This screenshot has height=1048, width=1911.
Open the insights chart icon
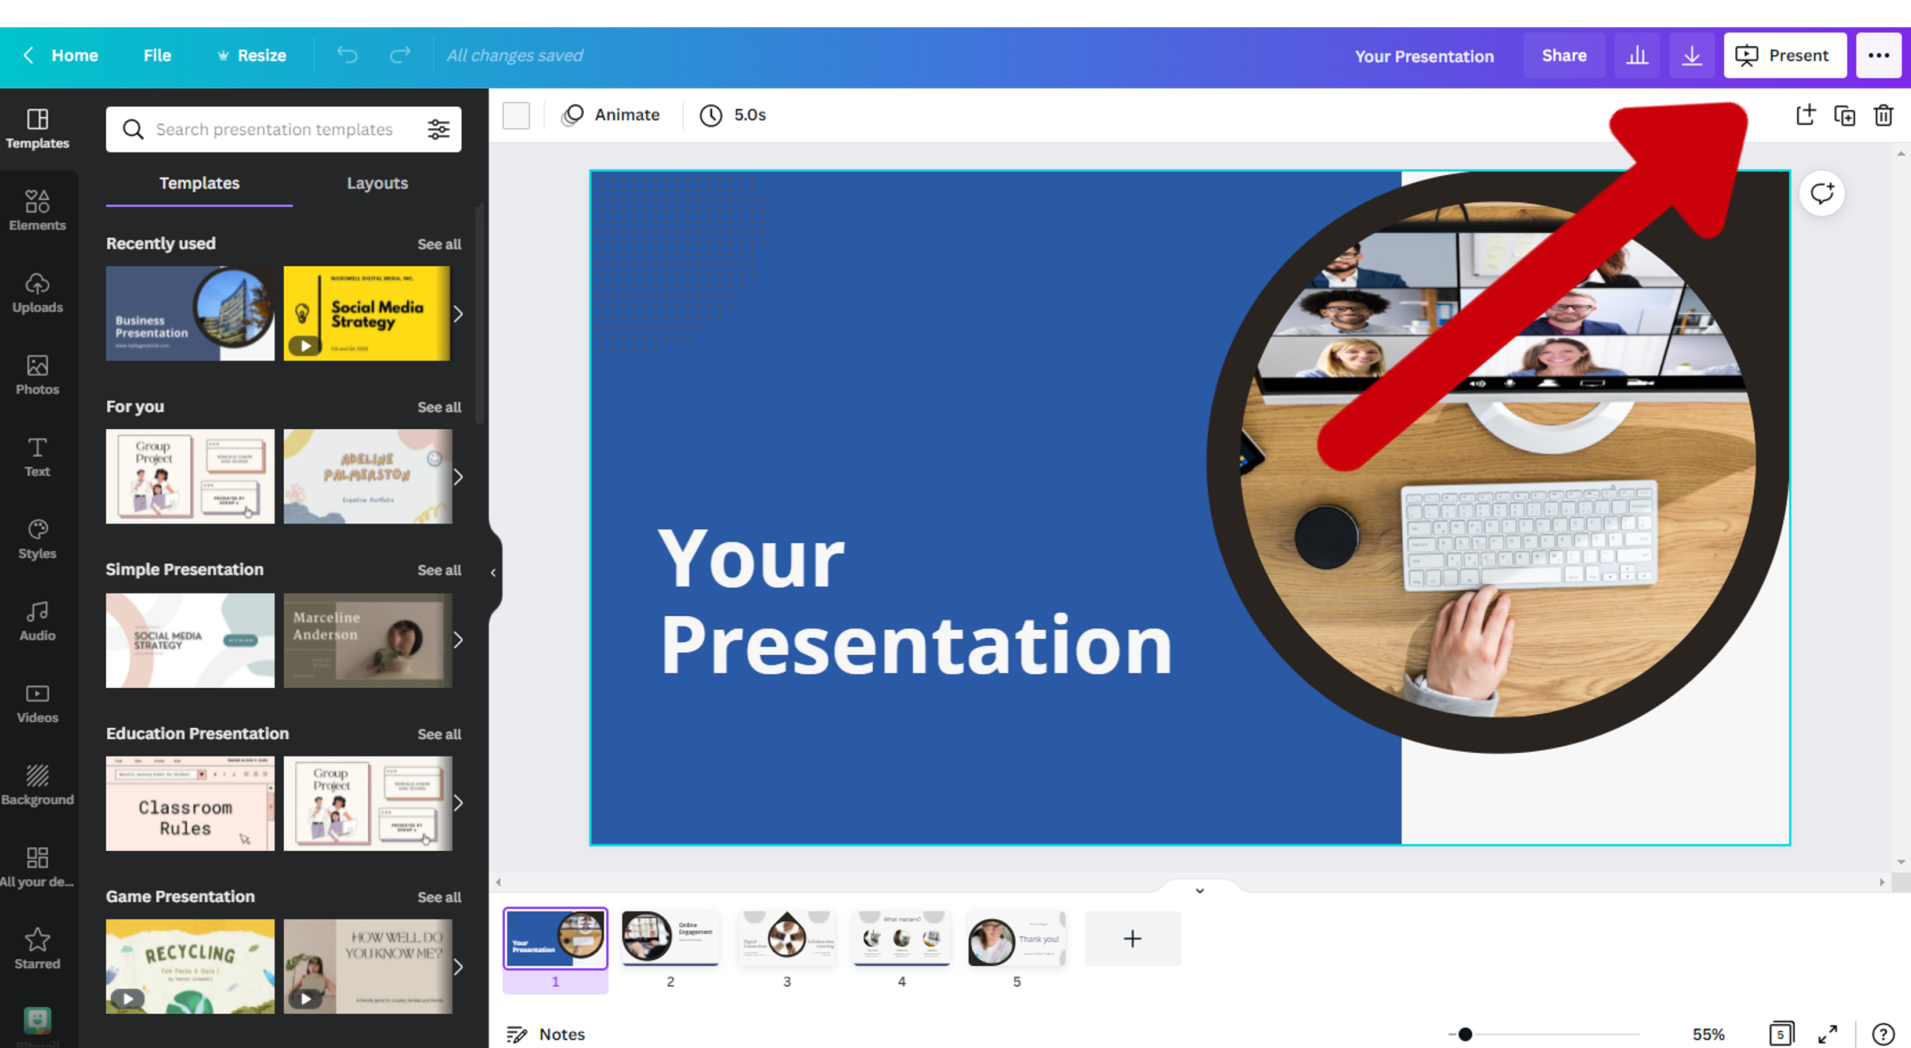[1637, 55]
